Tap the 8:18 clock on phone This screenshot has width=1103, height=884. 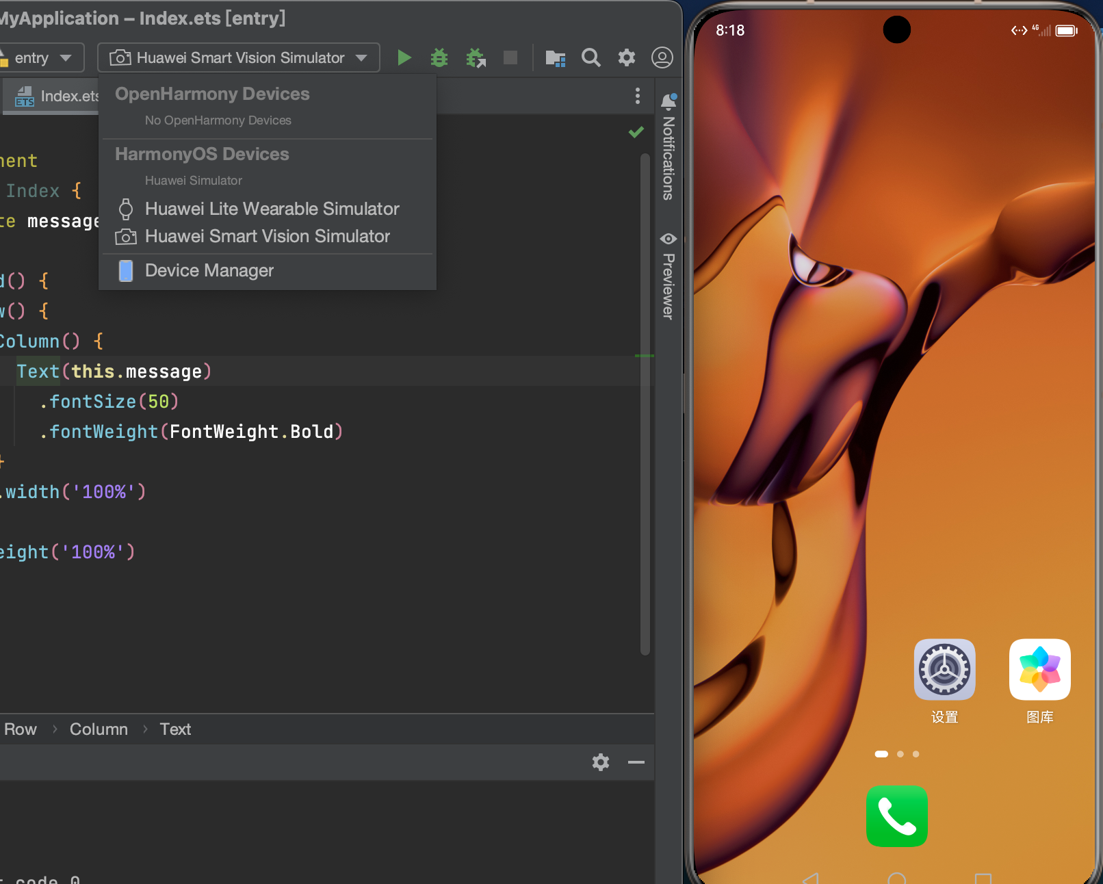coord(730,30)
